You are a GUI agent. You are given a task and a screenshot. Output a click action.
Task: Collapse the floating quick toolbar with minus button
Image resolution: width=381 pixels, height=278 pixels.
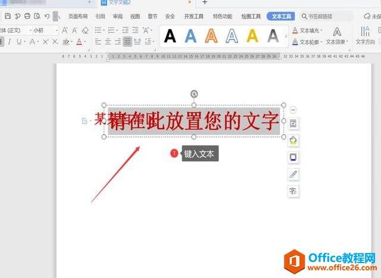(x=293, y=110)
